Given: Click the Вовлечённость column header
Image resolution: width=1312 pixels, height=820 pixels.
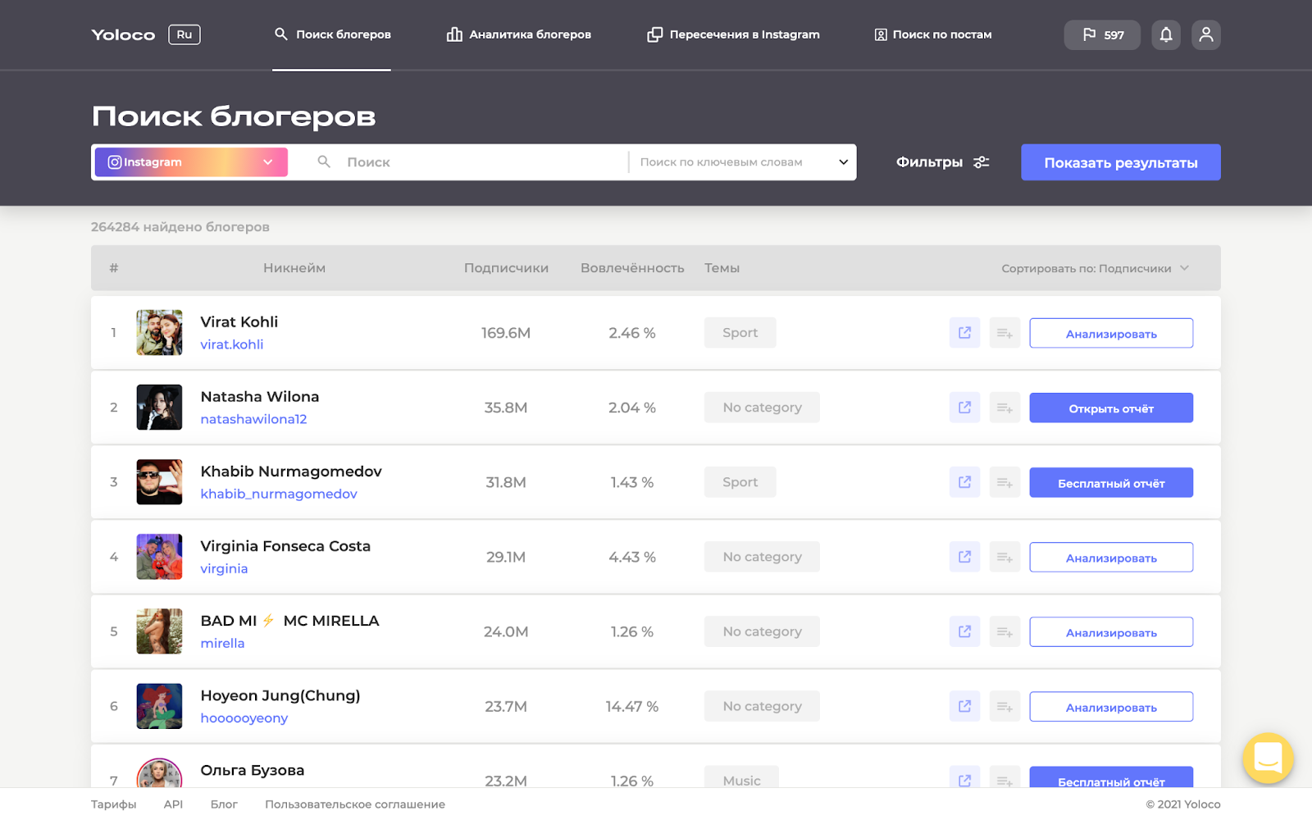Looking at the screenshot, I should coord(632,268).
